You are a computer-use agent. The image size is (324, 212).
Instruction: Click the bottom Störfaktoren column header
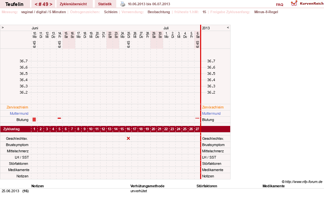207,186
